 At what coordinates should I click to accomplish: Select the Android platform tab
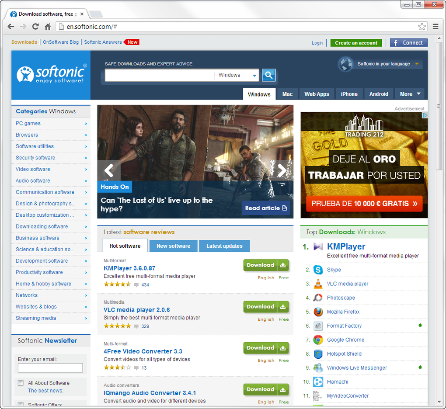click(378, 94)
